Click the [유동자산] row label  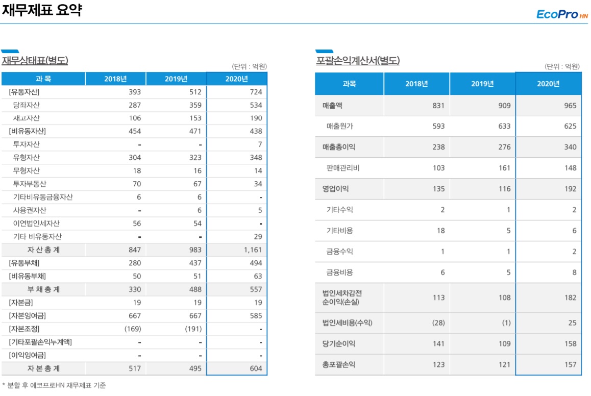coord(24,92)
